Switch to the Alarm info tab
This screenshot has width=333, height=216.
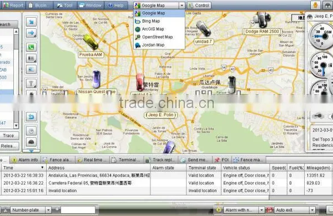(24, 160)
